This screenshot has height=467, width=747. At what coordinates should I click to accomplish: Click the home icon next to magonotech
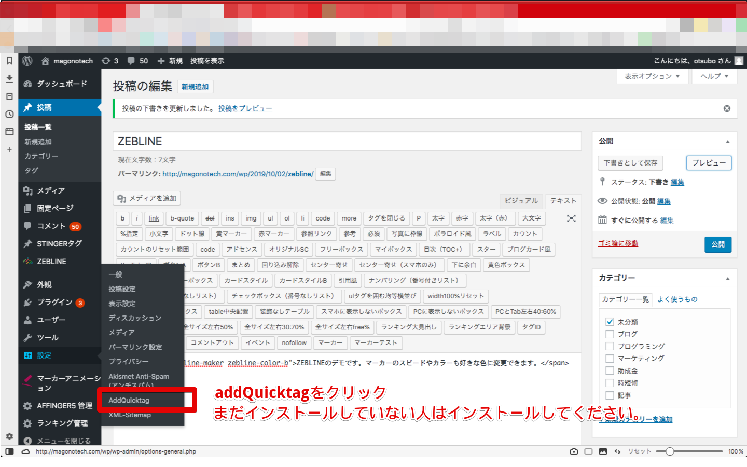(45, 61)
